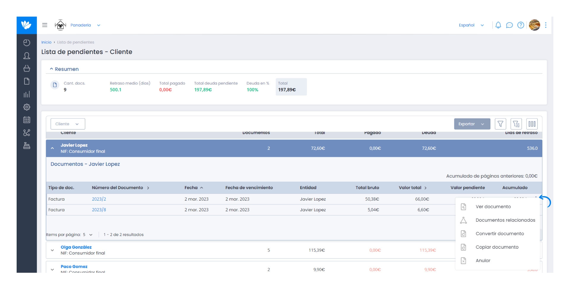Image resolution: width=570 pixels, height=289 pixels.
Task: Click the Entidad column header
Action: [x=308, y=188]
